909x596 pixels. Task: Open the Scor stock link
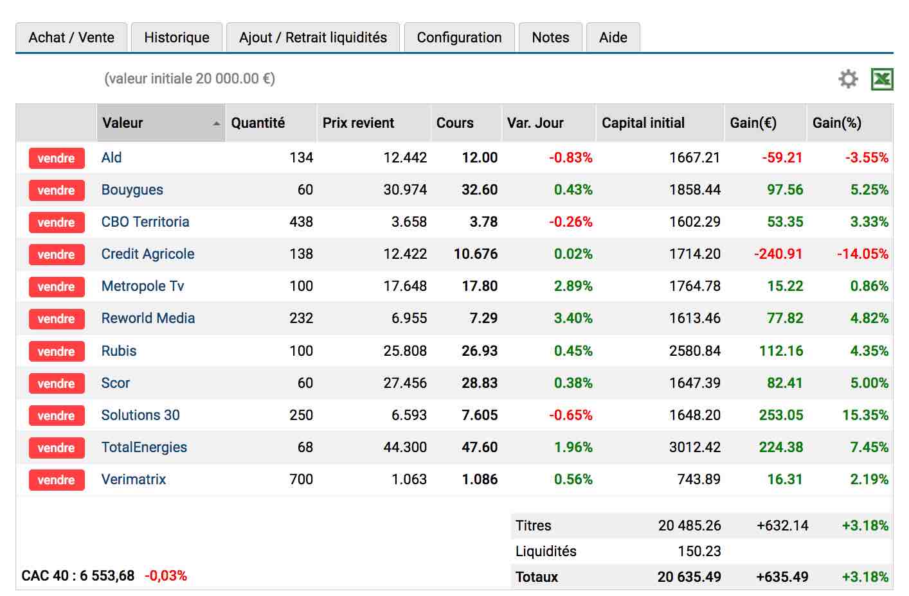coord(116,383)
